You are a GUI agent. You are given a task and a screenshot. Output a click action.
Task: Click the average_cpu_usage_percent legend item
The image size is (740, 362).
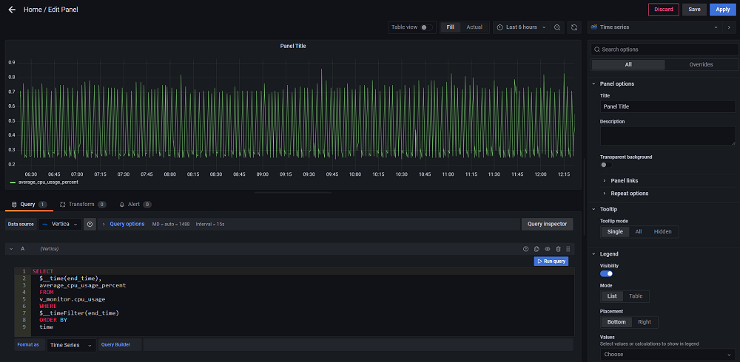[48, 182]
